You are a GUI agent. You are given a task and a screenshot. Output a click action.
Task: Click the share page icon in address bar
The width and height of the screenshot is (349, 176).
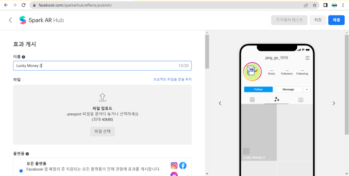(306, 5)
